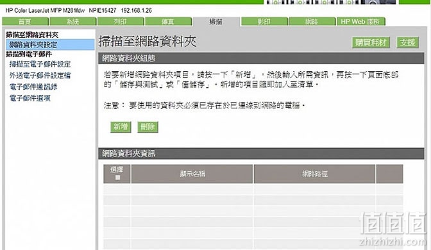Screen dimensions: 431x250
Task: Open the 列印 tab
Action: [121, 21]
